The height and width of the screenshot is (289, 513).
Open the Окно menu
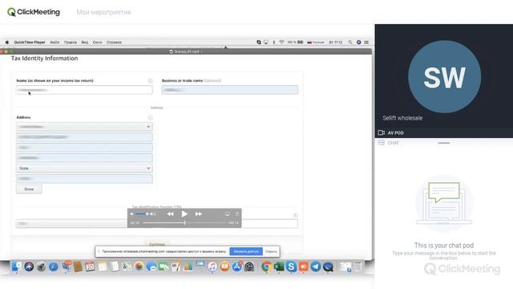(97, 43)
